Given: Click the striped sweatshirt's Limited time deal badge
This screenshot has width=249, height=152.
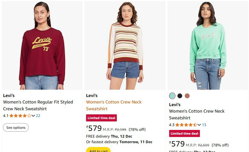Looking at the screenshot, I should (x=101, y=118).
